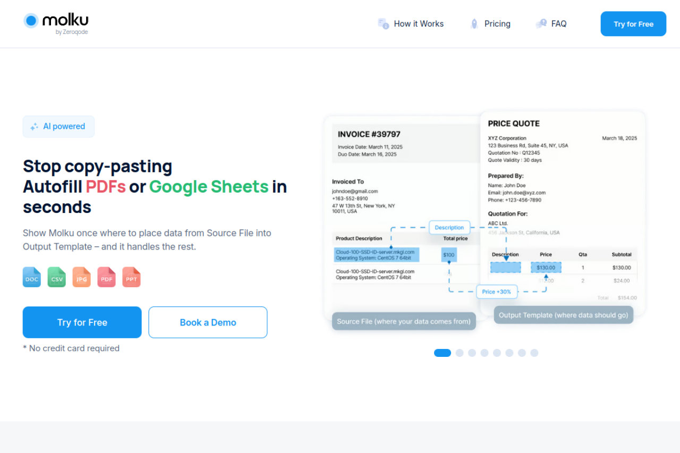Select the third carousel dot
Viewport: 680px width, 453px height.
click(x=472, y=353)
